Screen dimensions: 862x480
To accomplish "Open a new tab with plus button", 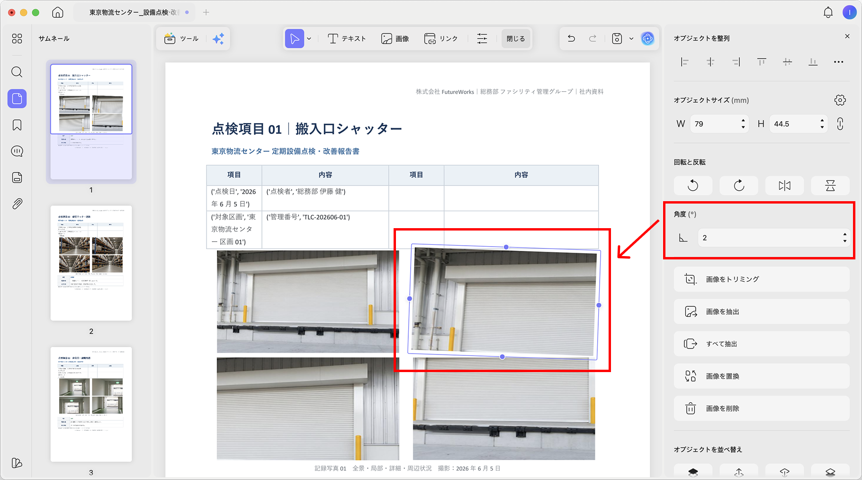I will 206,12.
